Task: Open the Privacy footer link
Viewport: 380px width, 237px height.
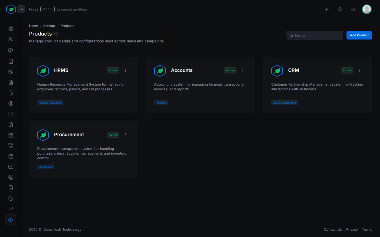Action: [352, 230]
